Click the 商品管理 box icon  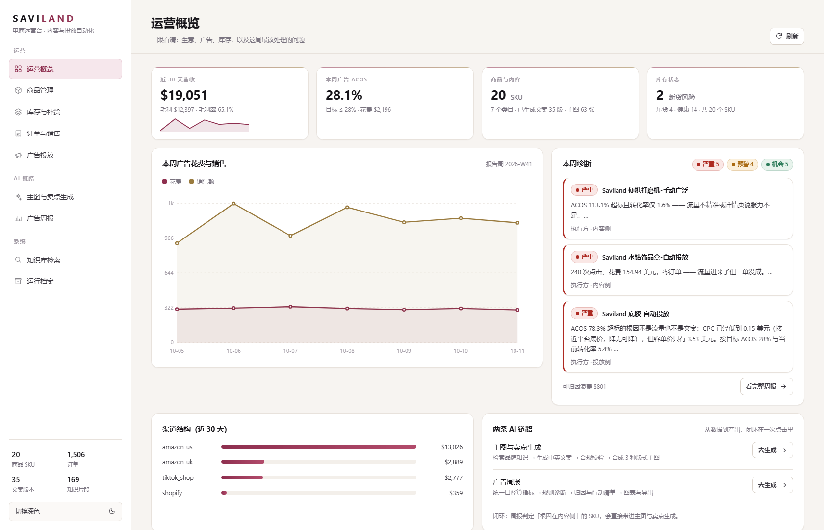click(x=18, y=90)
